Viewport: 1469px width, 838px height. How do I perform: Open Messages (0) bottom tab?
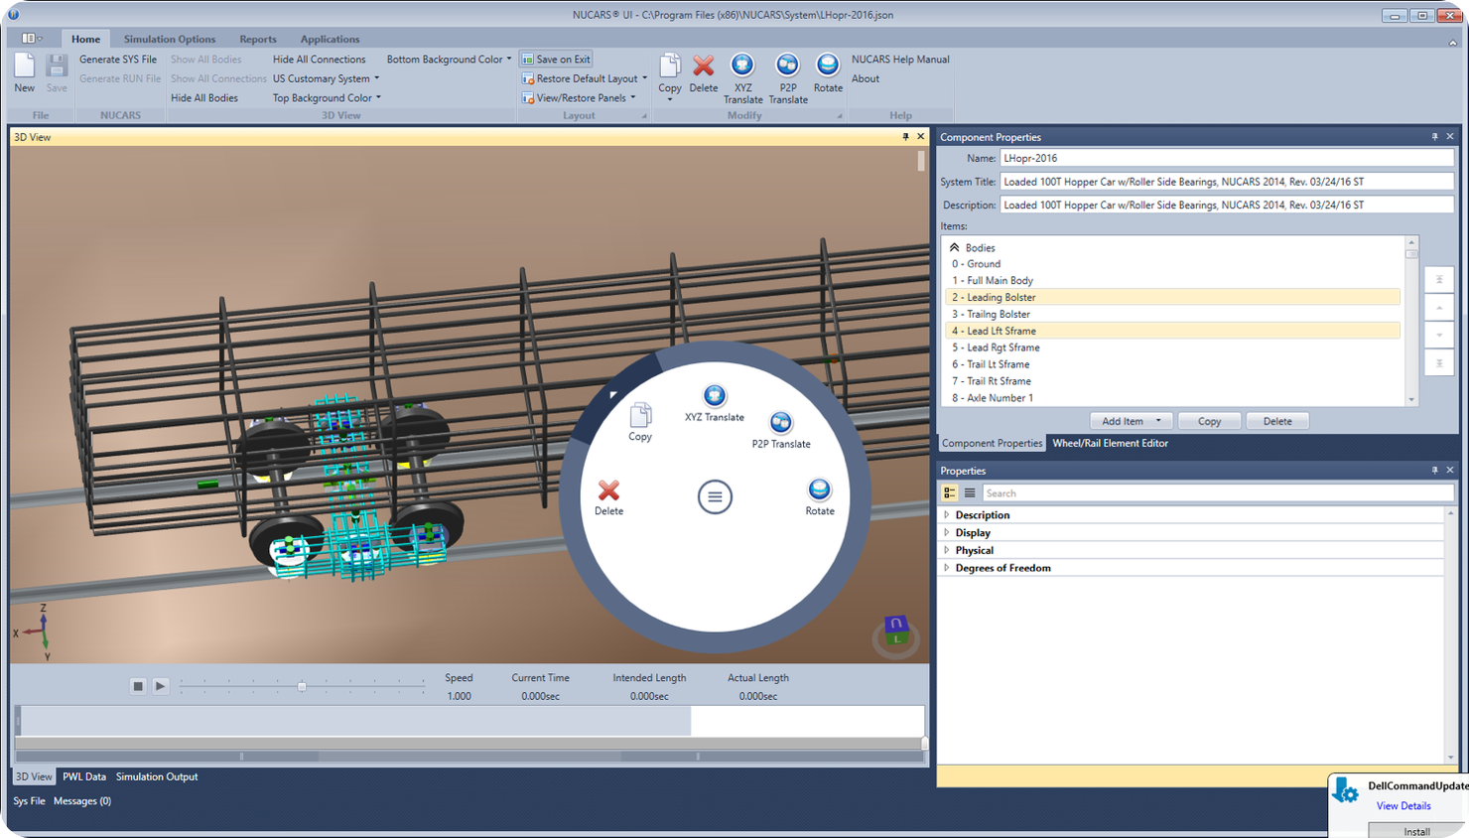pyautogui.click(x=82, y=800)
